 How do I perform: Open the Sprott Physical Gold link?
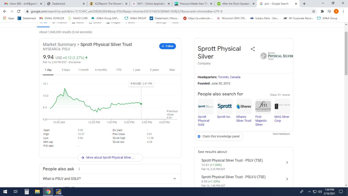coord(204,121)
